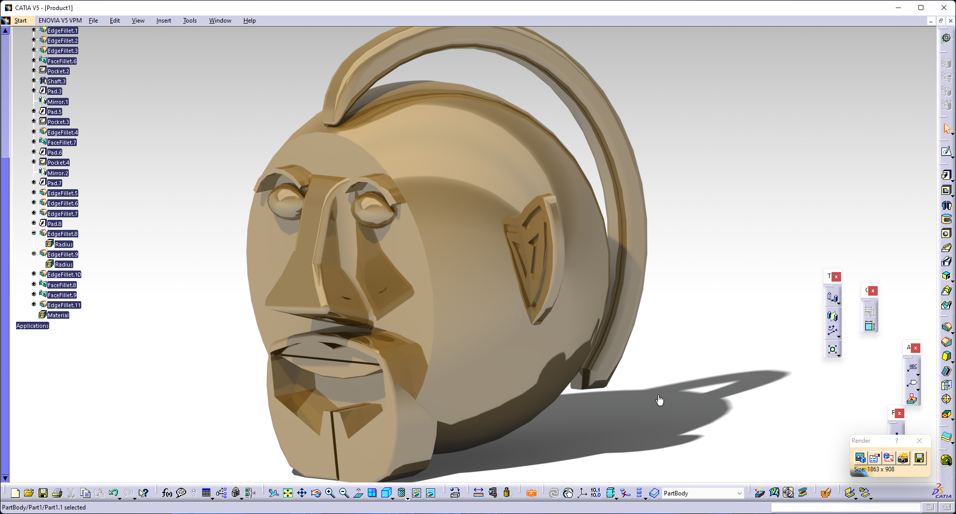The image size is (956, 514).
Task: Open the Window menu
Action: click(x=220, y=21)
